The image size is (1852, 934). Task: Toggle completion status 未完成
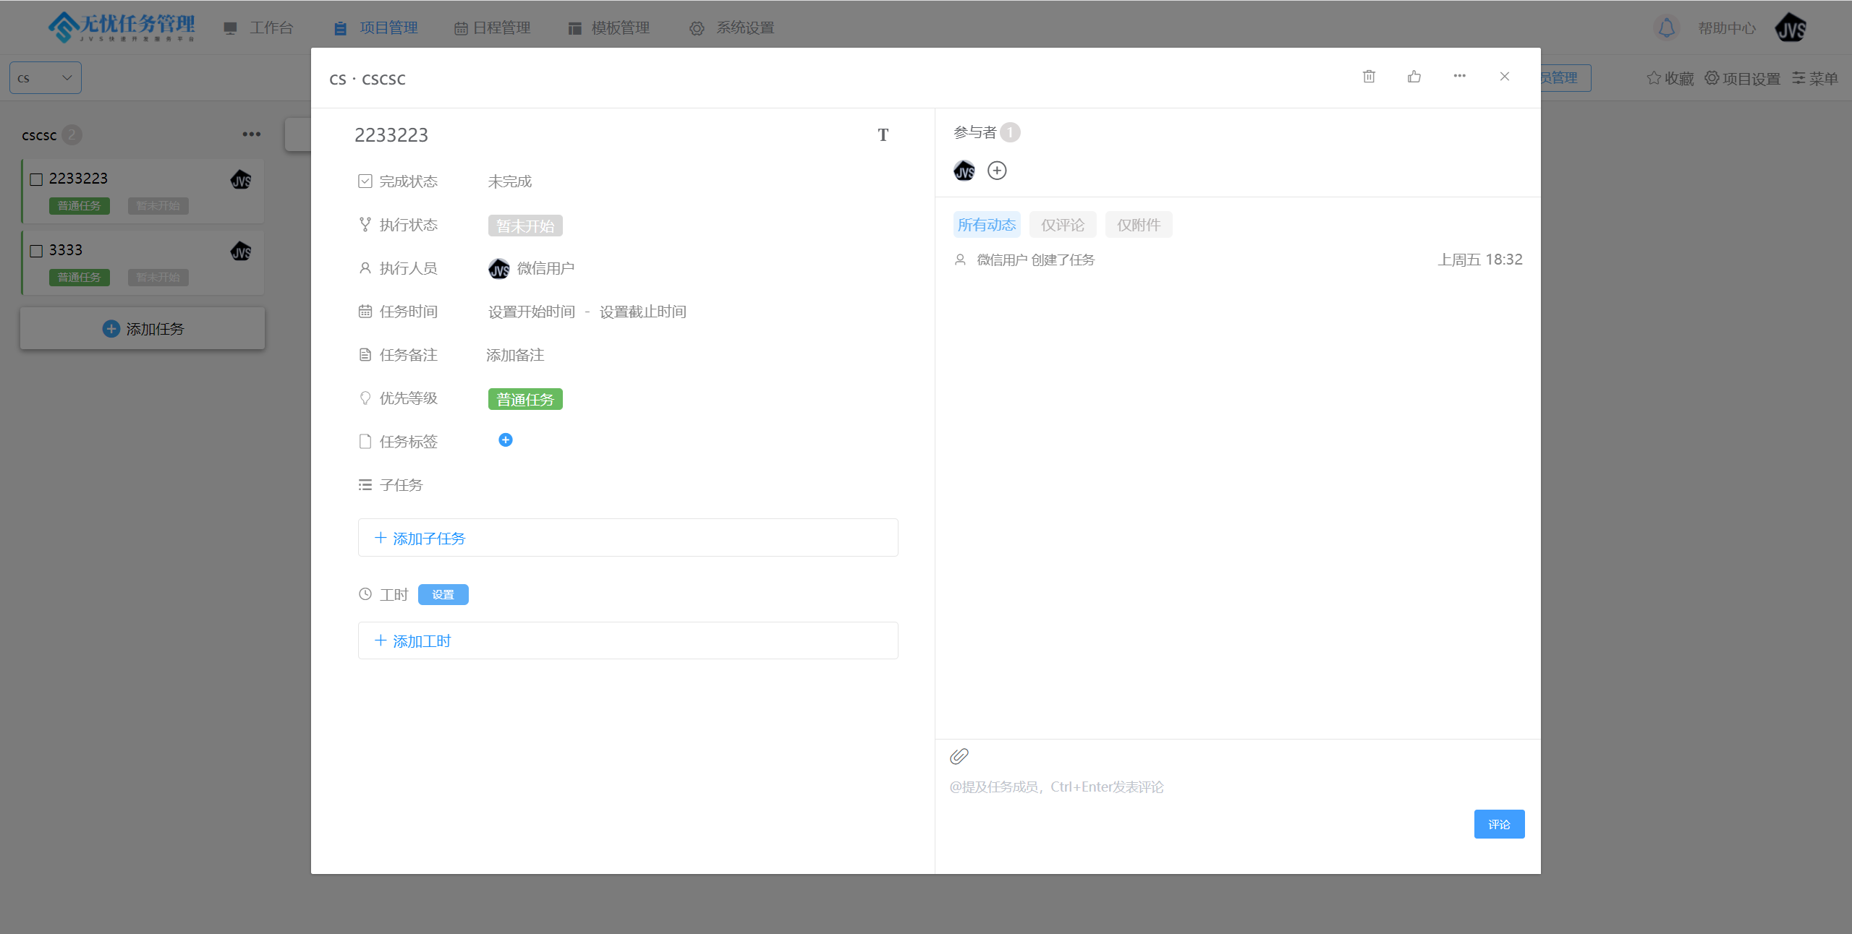tap(509, 181)
